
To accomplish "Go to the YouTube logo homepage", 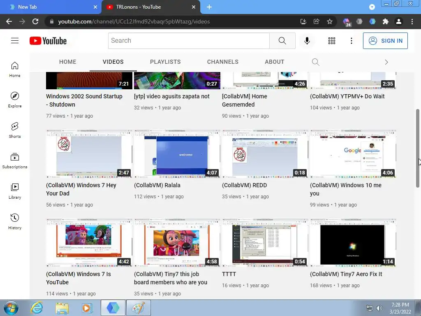I will pos(48,41).
